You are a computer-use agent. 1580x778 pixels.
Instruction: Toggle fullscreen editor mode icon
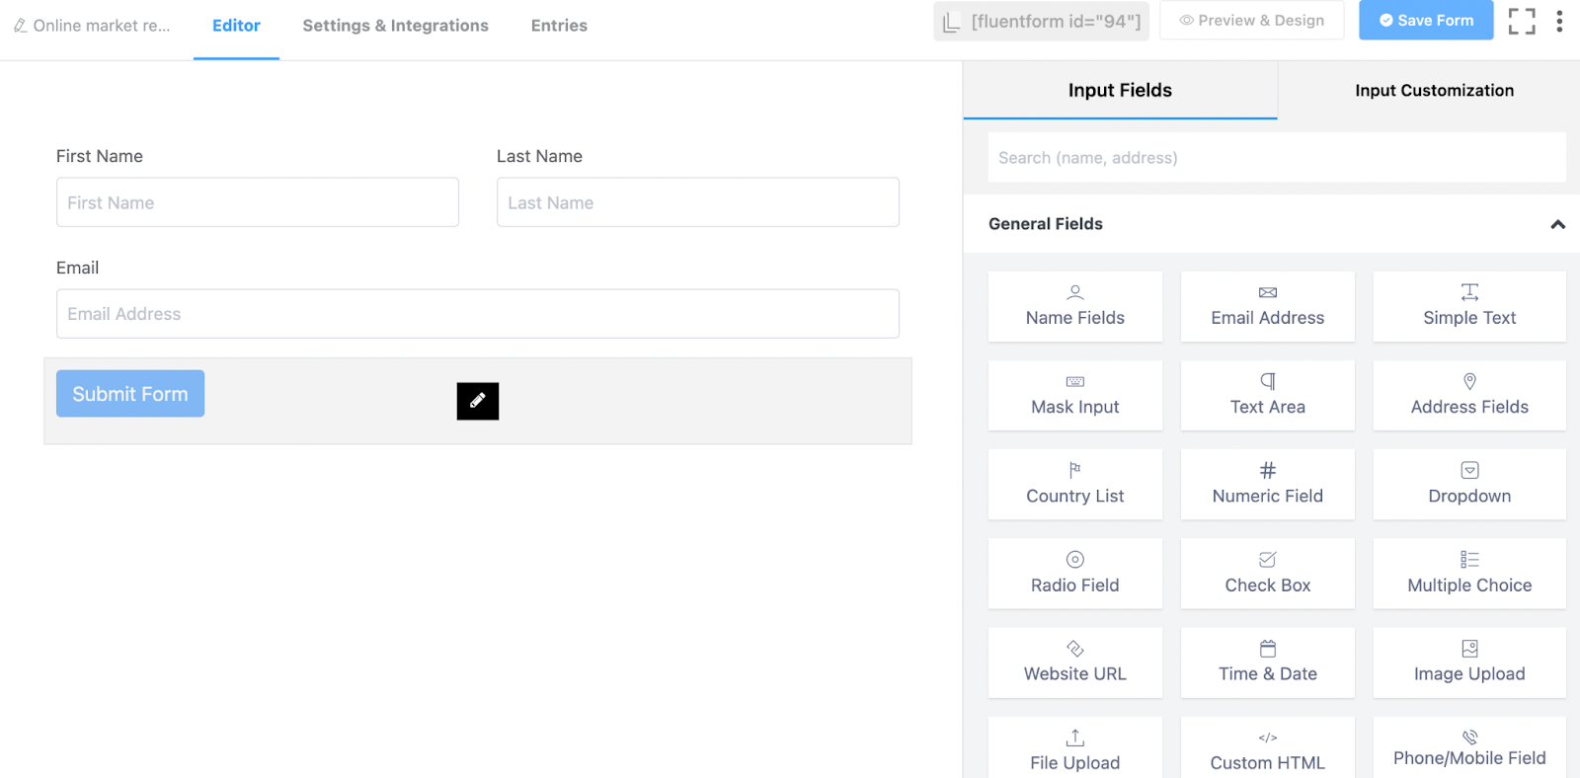click(x=1521, y=21)
